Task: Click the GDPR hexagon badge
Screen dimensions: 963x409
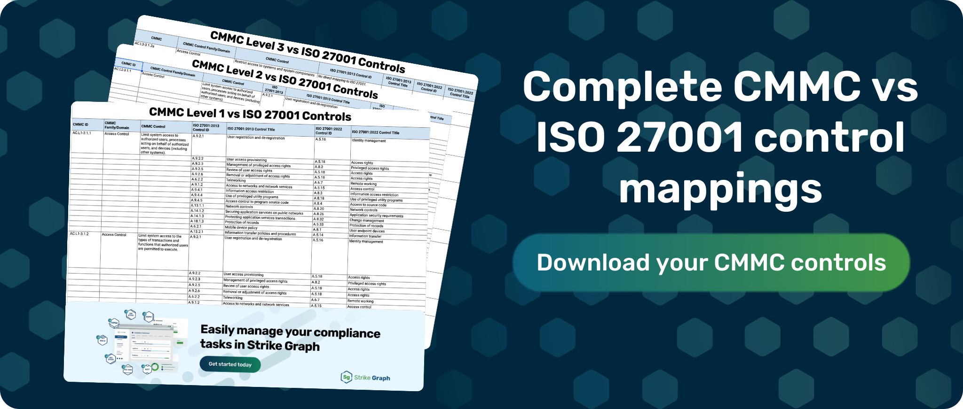Action: pos(149,317)
